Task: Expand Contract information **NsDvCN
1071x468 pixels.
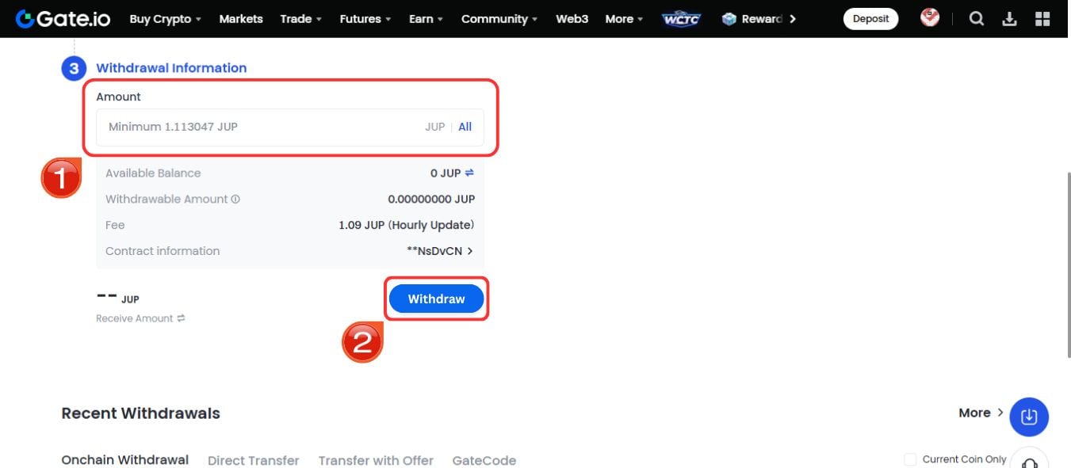Action: pos(440,251)
